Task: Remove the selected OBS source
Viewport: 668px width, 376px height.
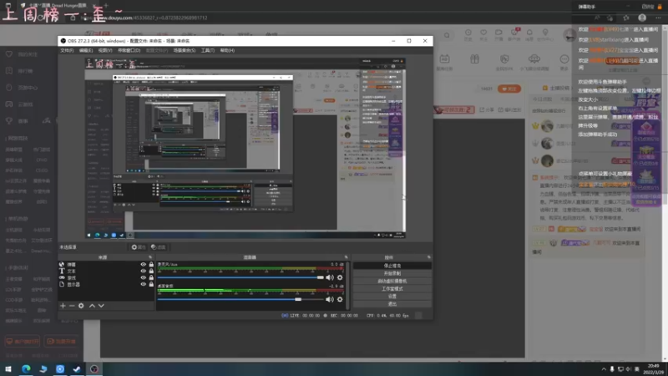Action: [72, 306]
